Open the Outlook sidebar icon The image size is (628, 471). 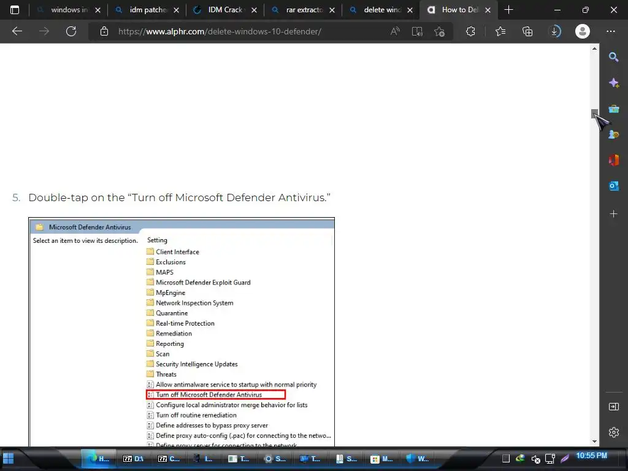point(613,186)
